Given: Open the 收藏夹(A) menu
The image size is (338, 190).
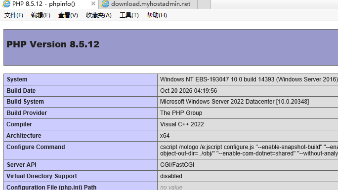Looking at the screenshot, I should click(x=99, y=15).
